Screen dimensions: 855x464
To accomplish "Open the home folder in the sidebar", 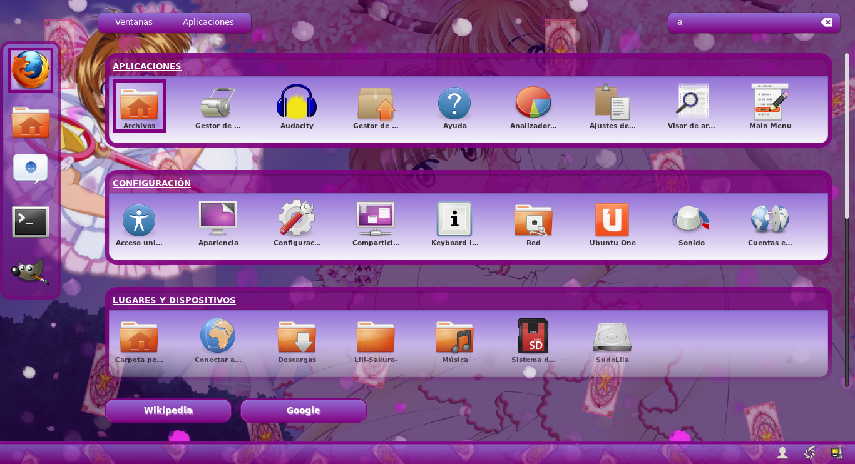I will coord(31,123).
